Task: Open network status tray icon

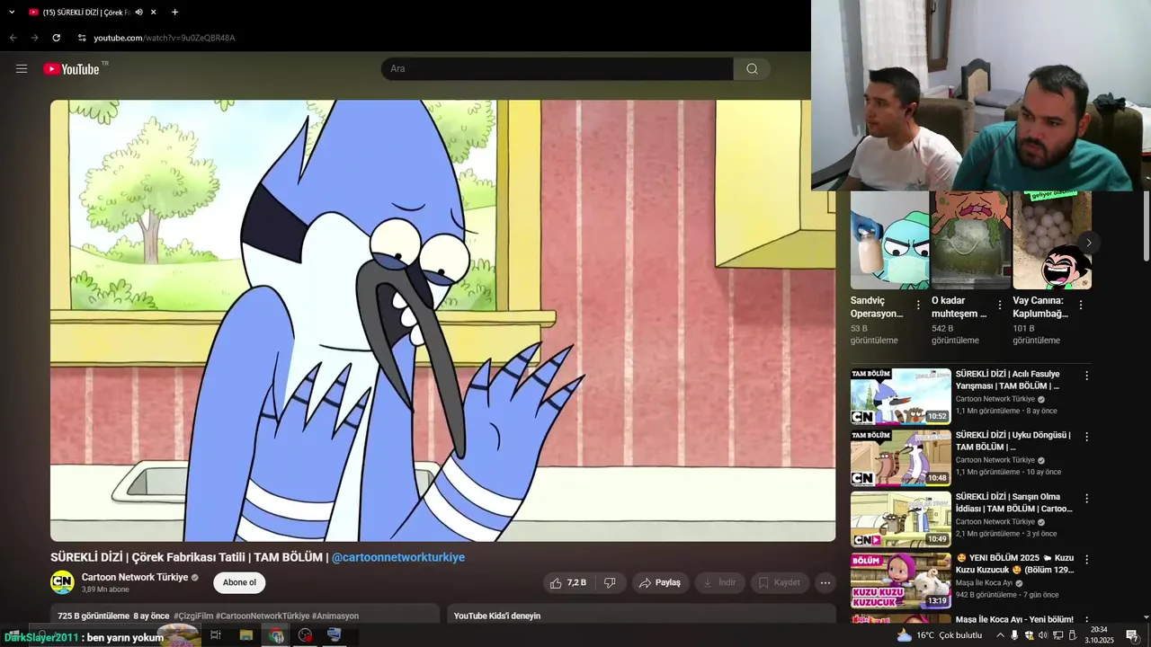Action: coord(1057,635)
